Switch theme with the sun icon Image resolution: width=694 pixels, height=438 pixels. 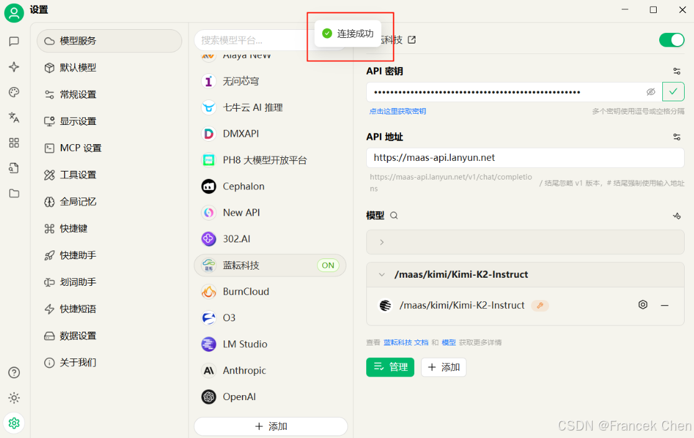click(x=14, y=398)
